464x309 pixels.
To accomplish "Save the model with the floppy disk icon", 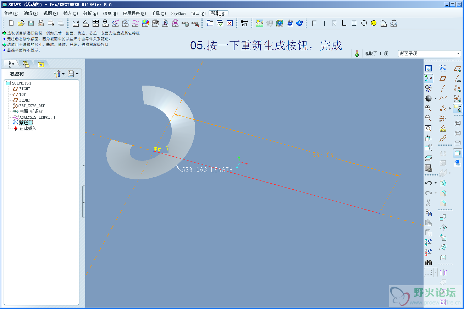I will tap(31, 23).
